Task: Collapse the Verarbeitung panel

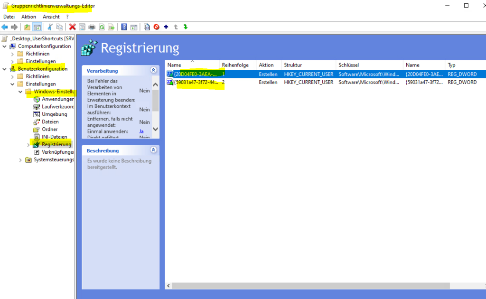Action: pyautogui.click(x=153, y=70)
